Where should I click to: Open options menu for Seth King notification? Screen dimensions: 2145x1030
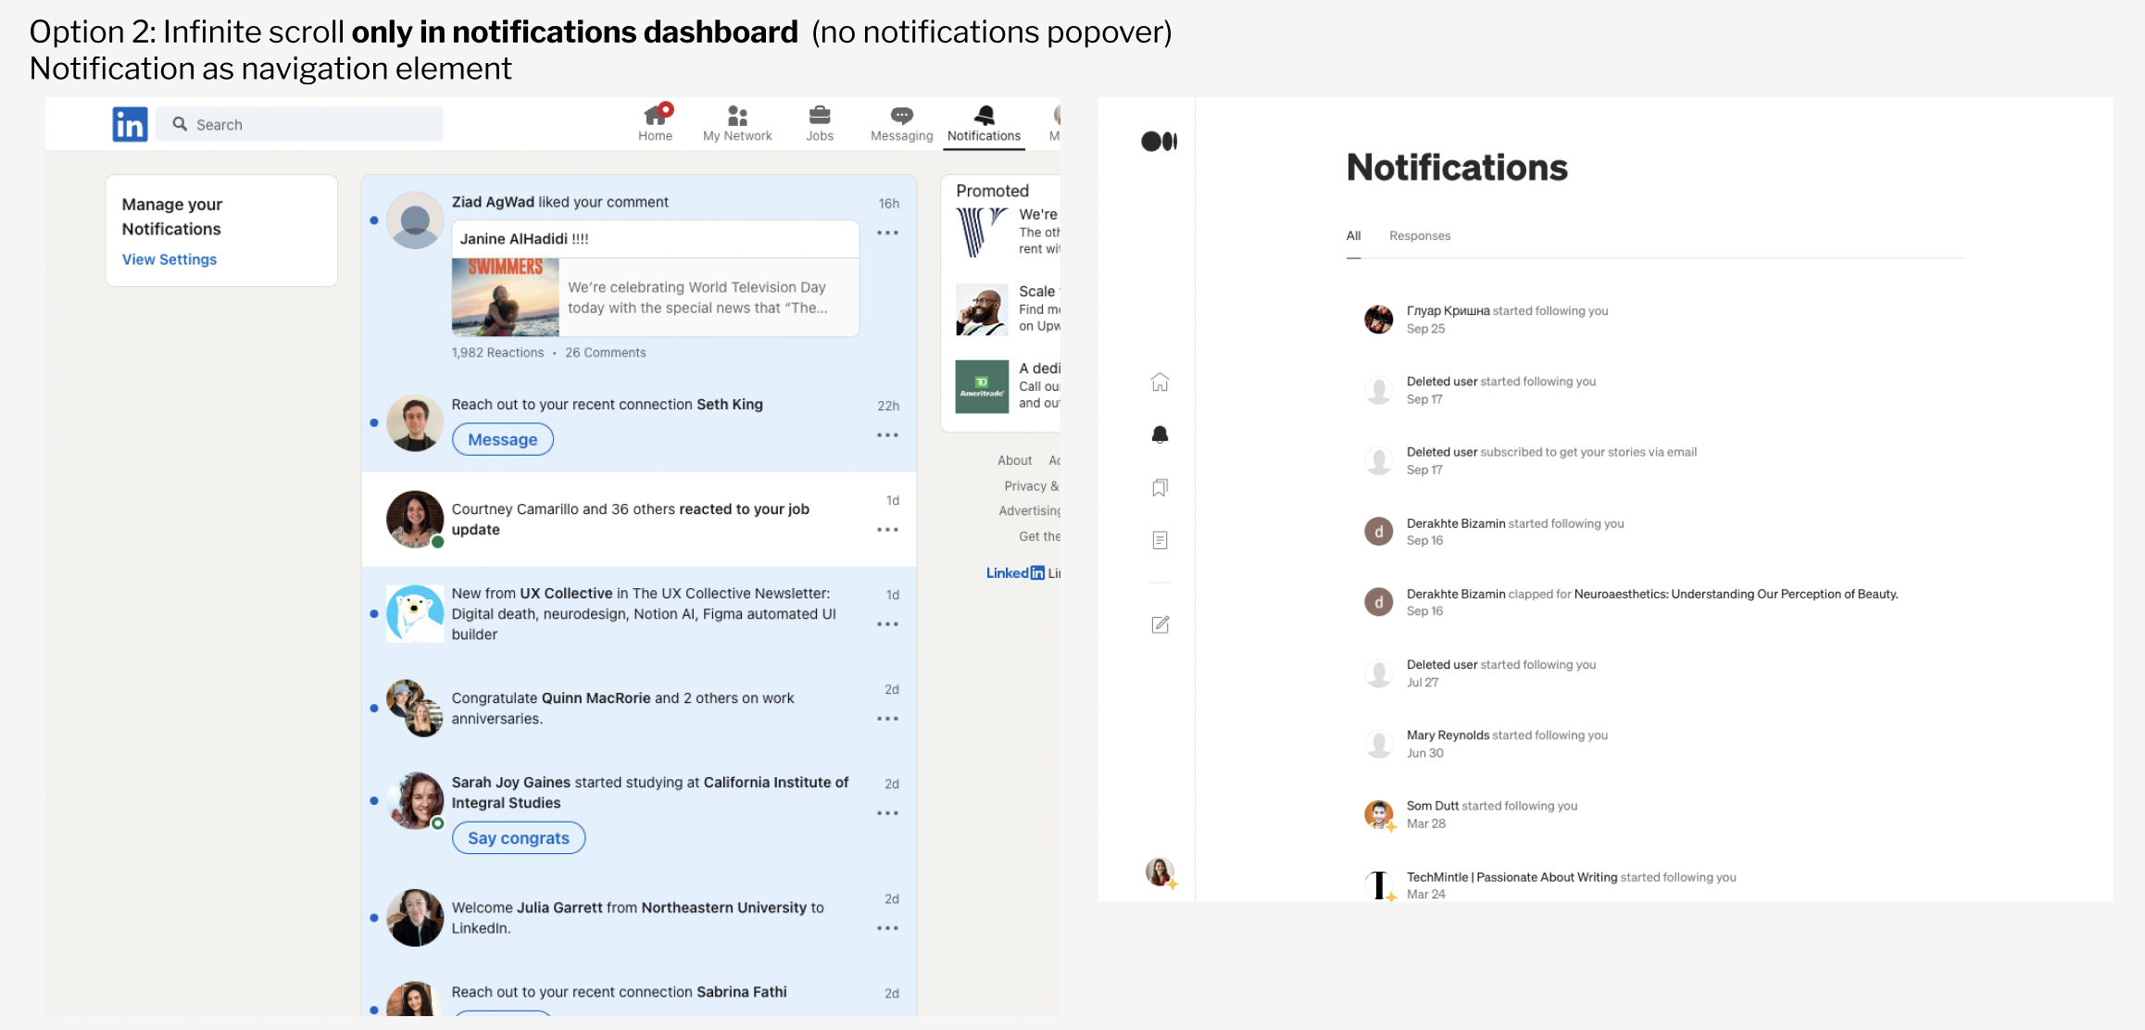tap(887, 435)
